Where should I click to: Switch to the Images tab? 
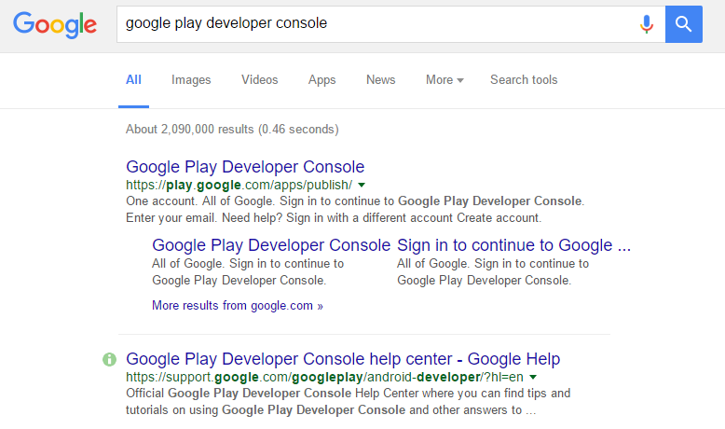(x=191, y=79)
